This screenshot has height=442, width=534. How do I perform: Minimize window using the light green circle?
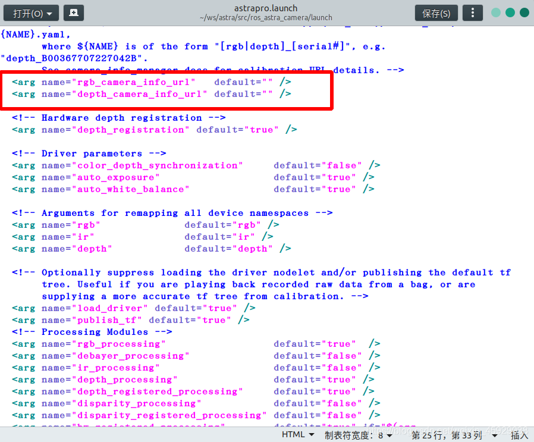click(496, 13)
